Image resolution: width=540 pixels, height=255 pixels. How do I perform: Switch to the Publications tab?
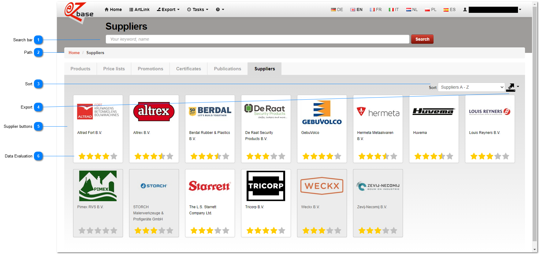pos(228,69)
